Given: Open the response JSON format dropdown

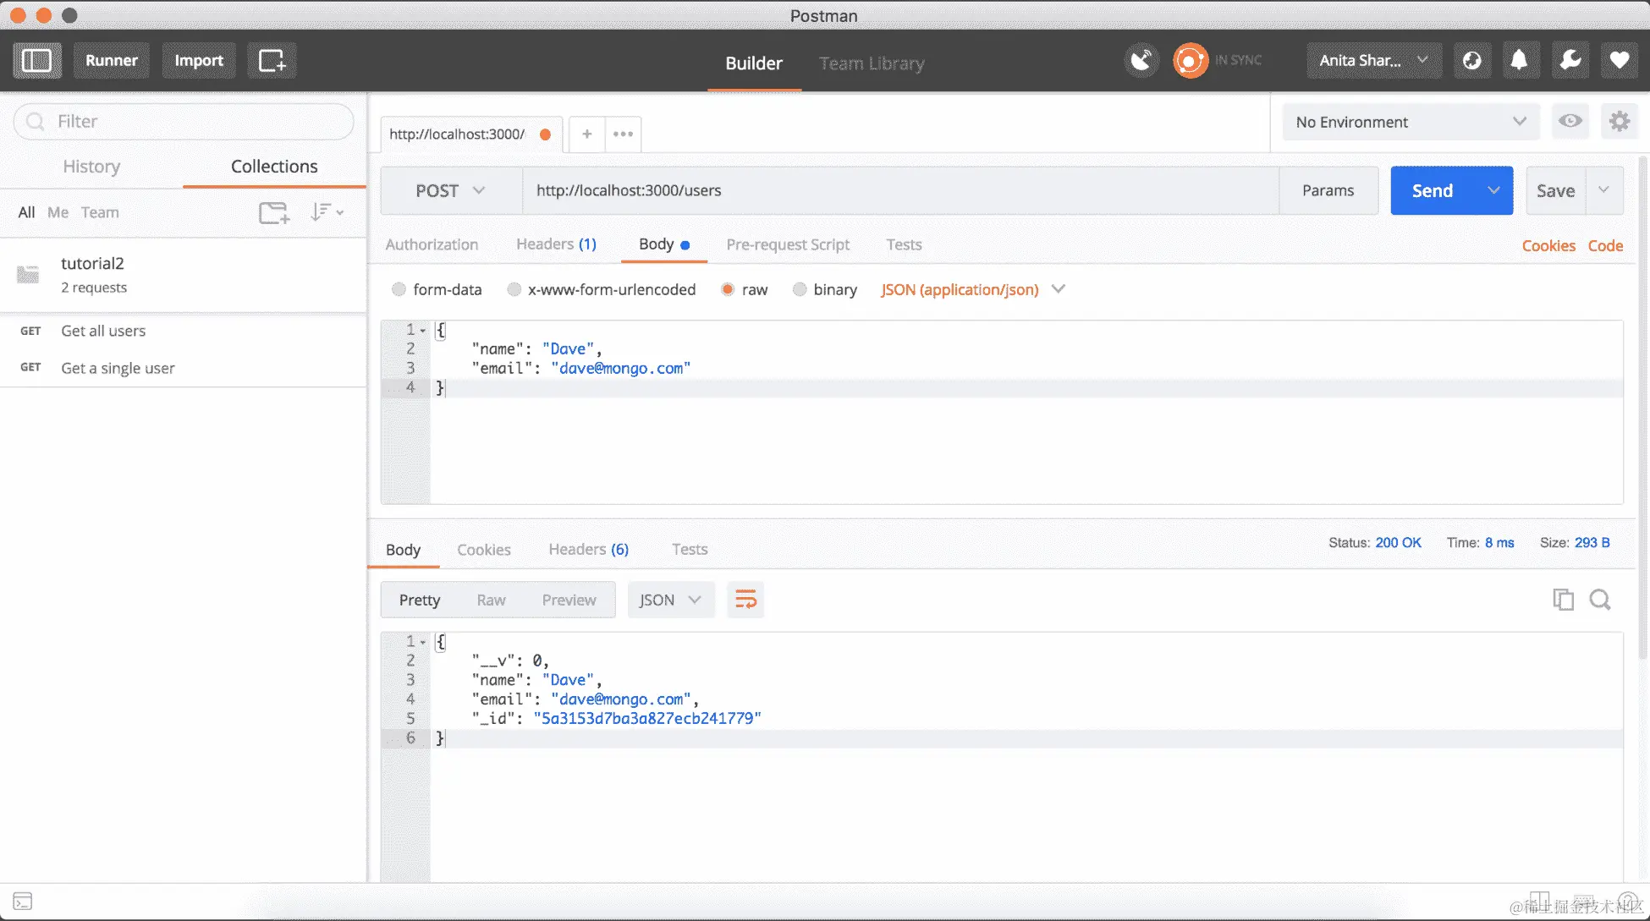Looking at the screenshot, I should [x=670, y=600].
